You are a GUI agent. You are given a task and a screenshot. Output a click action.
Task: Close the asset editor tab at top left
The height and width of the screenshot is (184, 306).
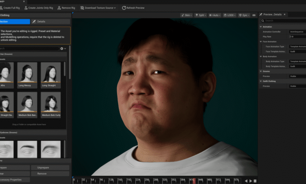24,1
